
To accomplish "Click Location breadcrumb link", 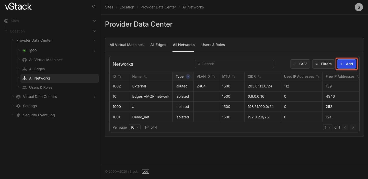I will [x=127, y=7].
